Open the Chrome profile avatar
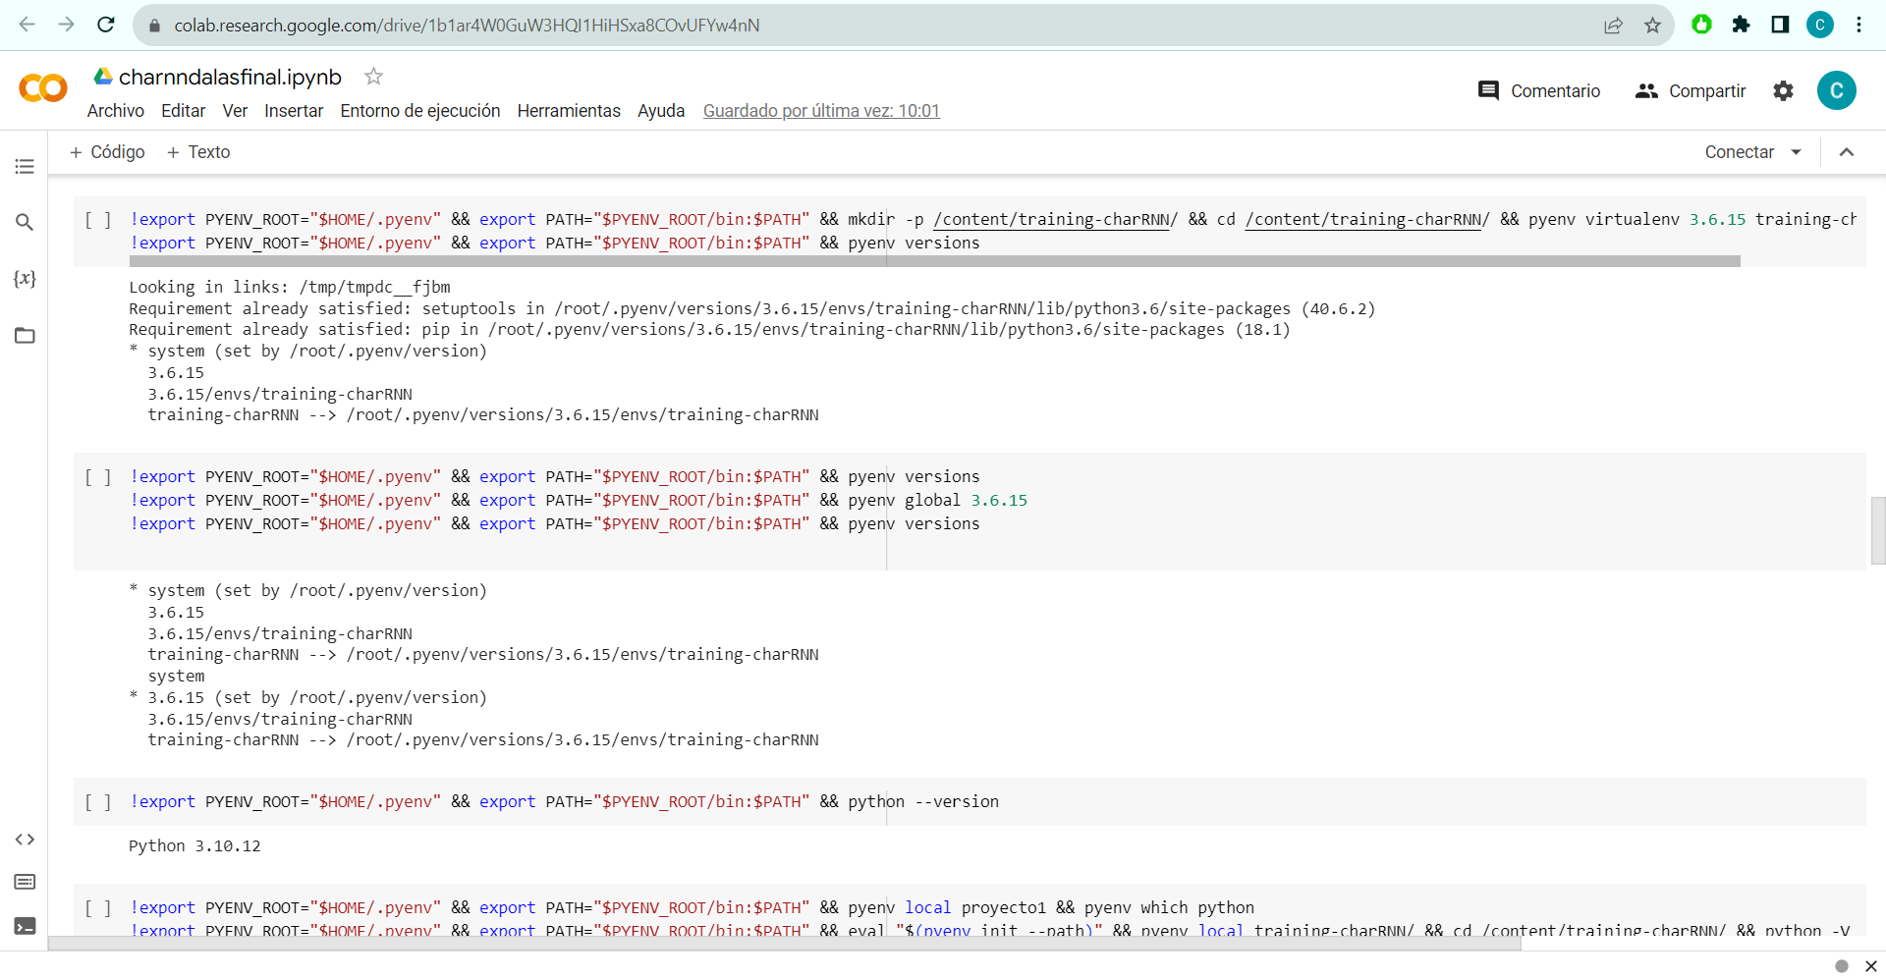 click(x=1819, y=25)
